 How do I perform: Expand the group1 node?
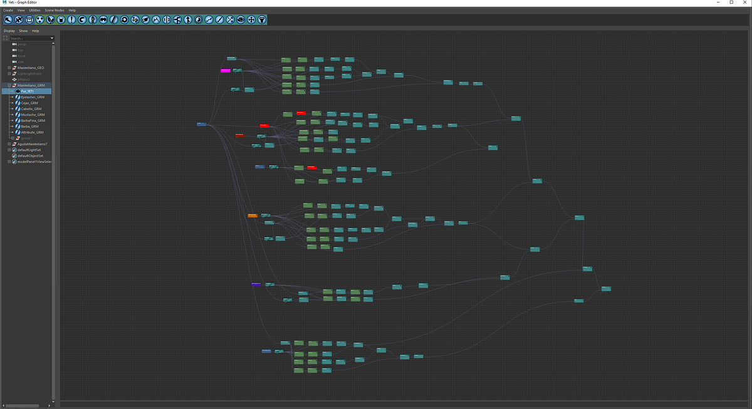[13, 138]
